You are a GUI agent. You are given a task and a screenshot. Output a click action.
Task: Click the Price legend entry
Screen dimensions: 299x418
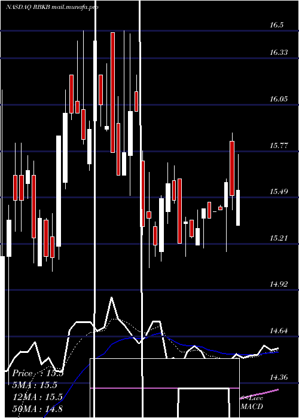38,373
